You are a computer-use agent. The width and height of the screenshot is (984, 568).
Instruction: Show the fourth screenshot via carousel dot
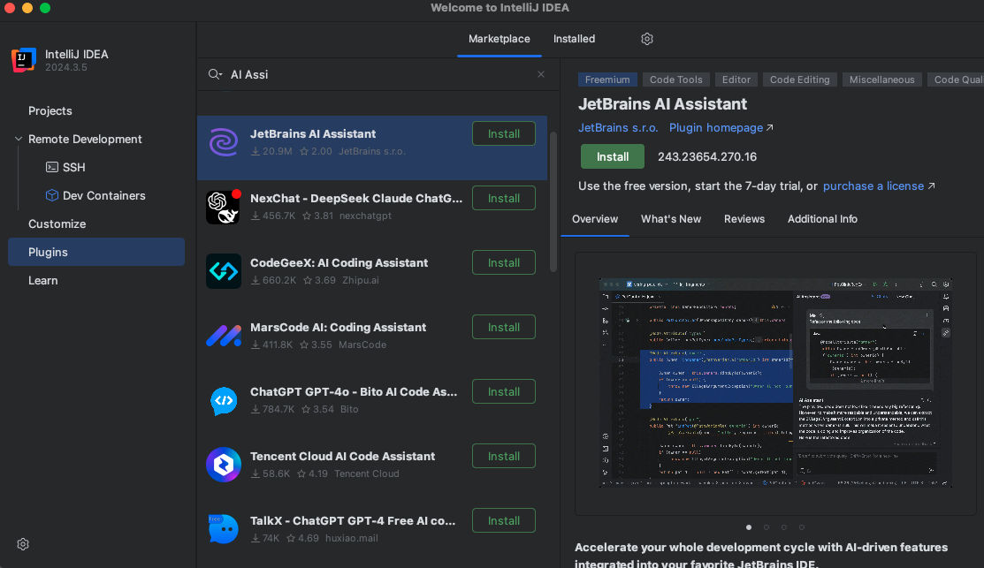point(801,527)
